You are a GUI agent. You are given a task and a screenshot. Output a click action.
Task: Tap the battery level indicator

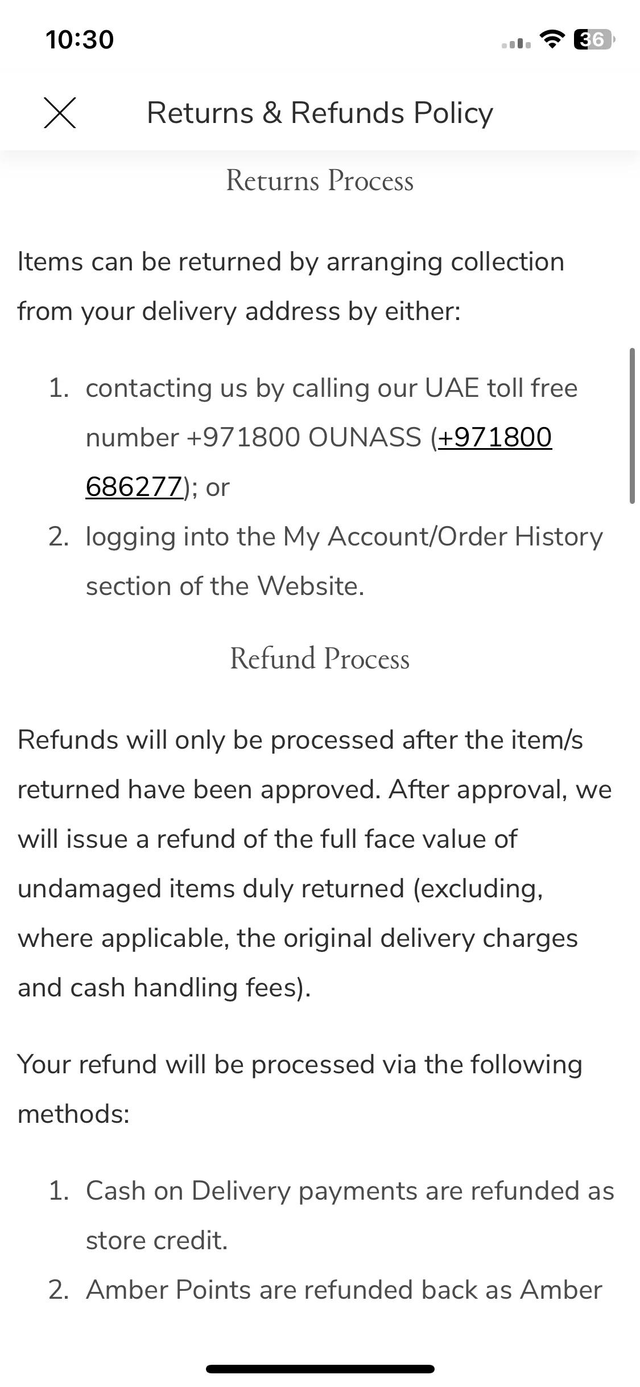click(x=594, y=39)
